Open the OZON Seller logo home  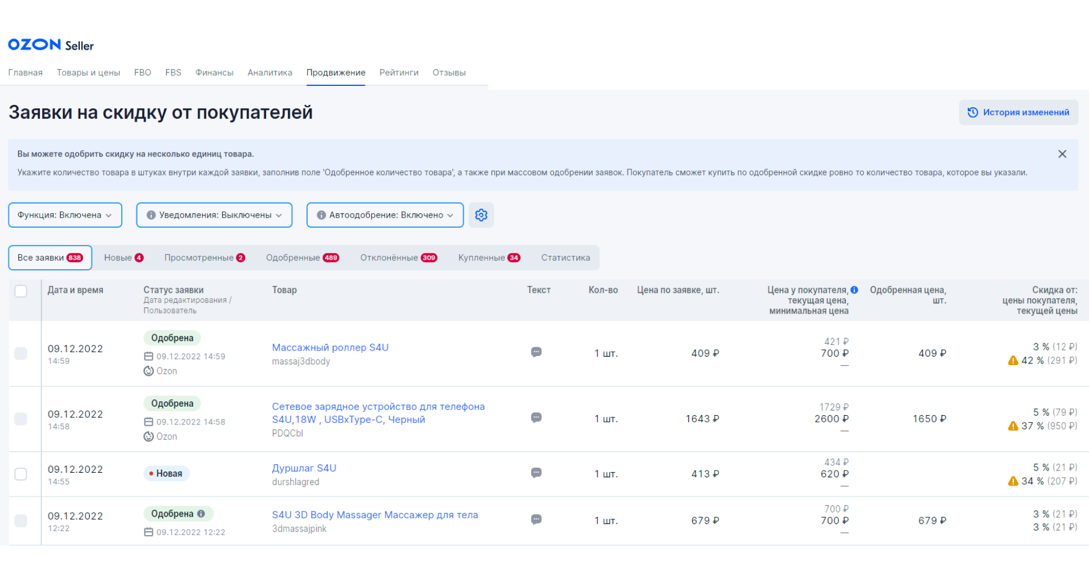point(51,45)
